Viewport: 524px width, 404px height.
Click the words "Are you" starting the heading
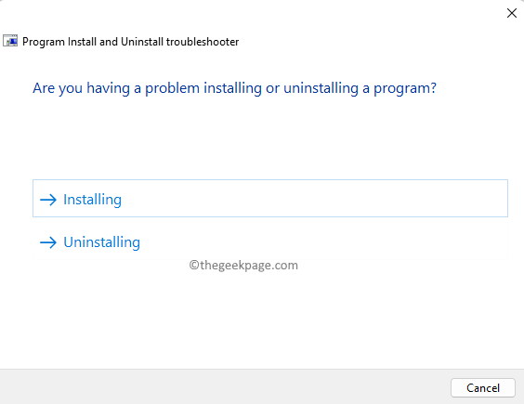(58, 89)
